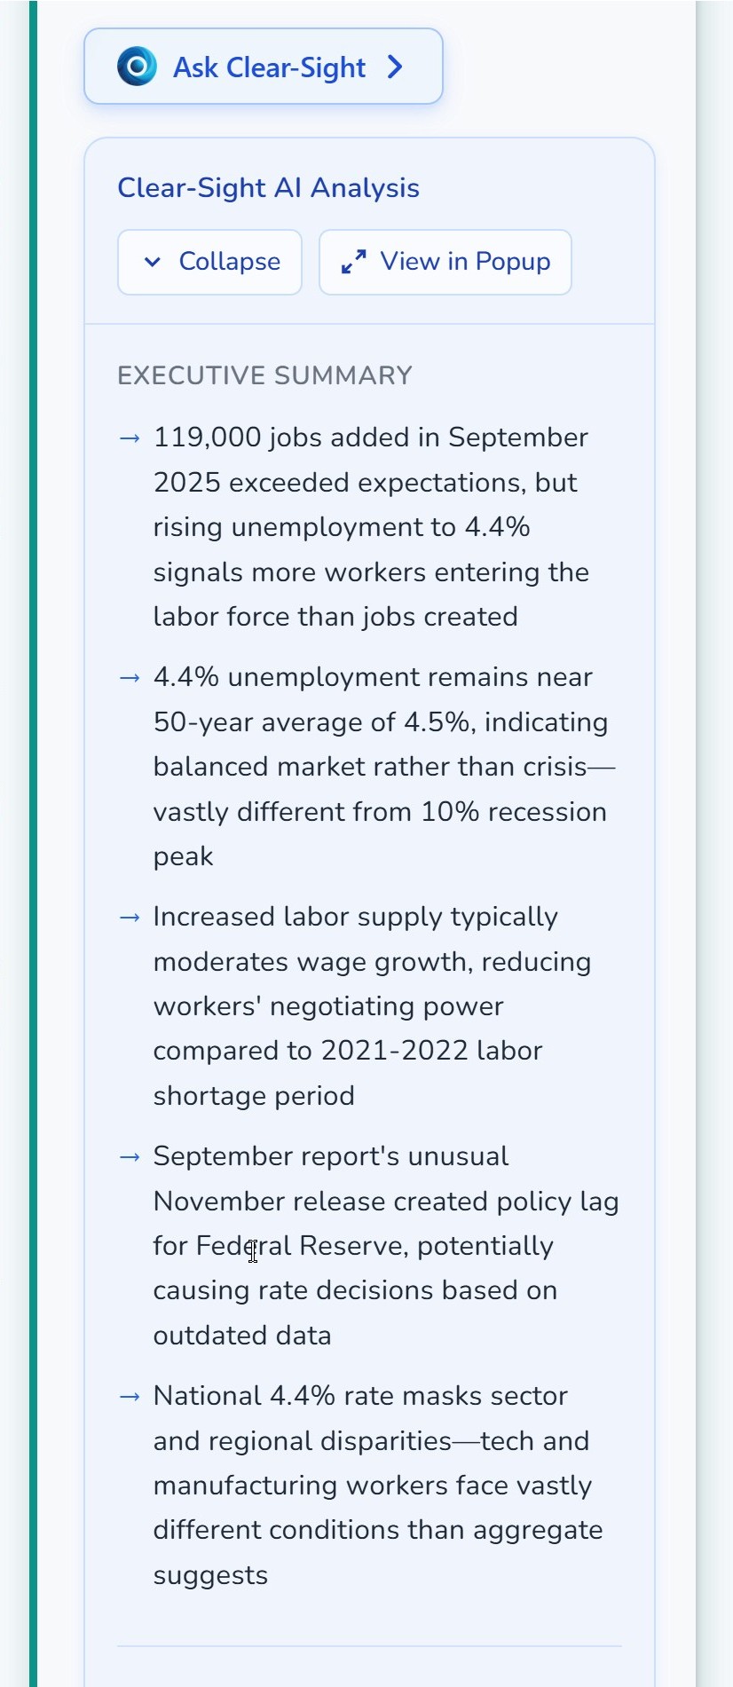Click arrow bullet beside "119,000 jobs added"
The width and height of the screenshot is (733, 1687).
click(130, 438)
